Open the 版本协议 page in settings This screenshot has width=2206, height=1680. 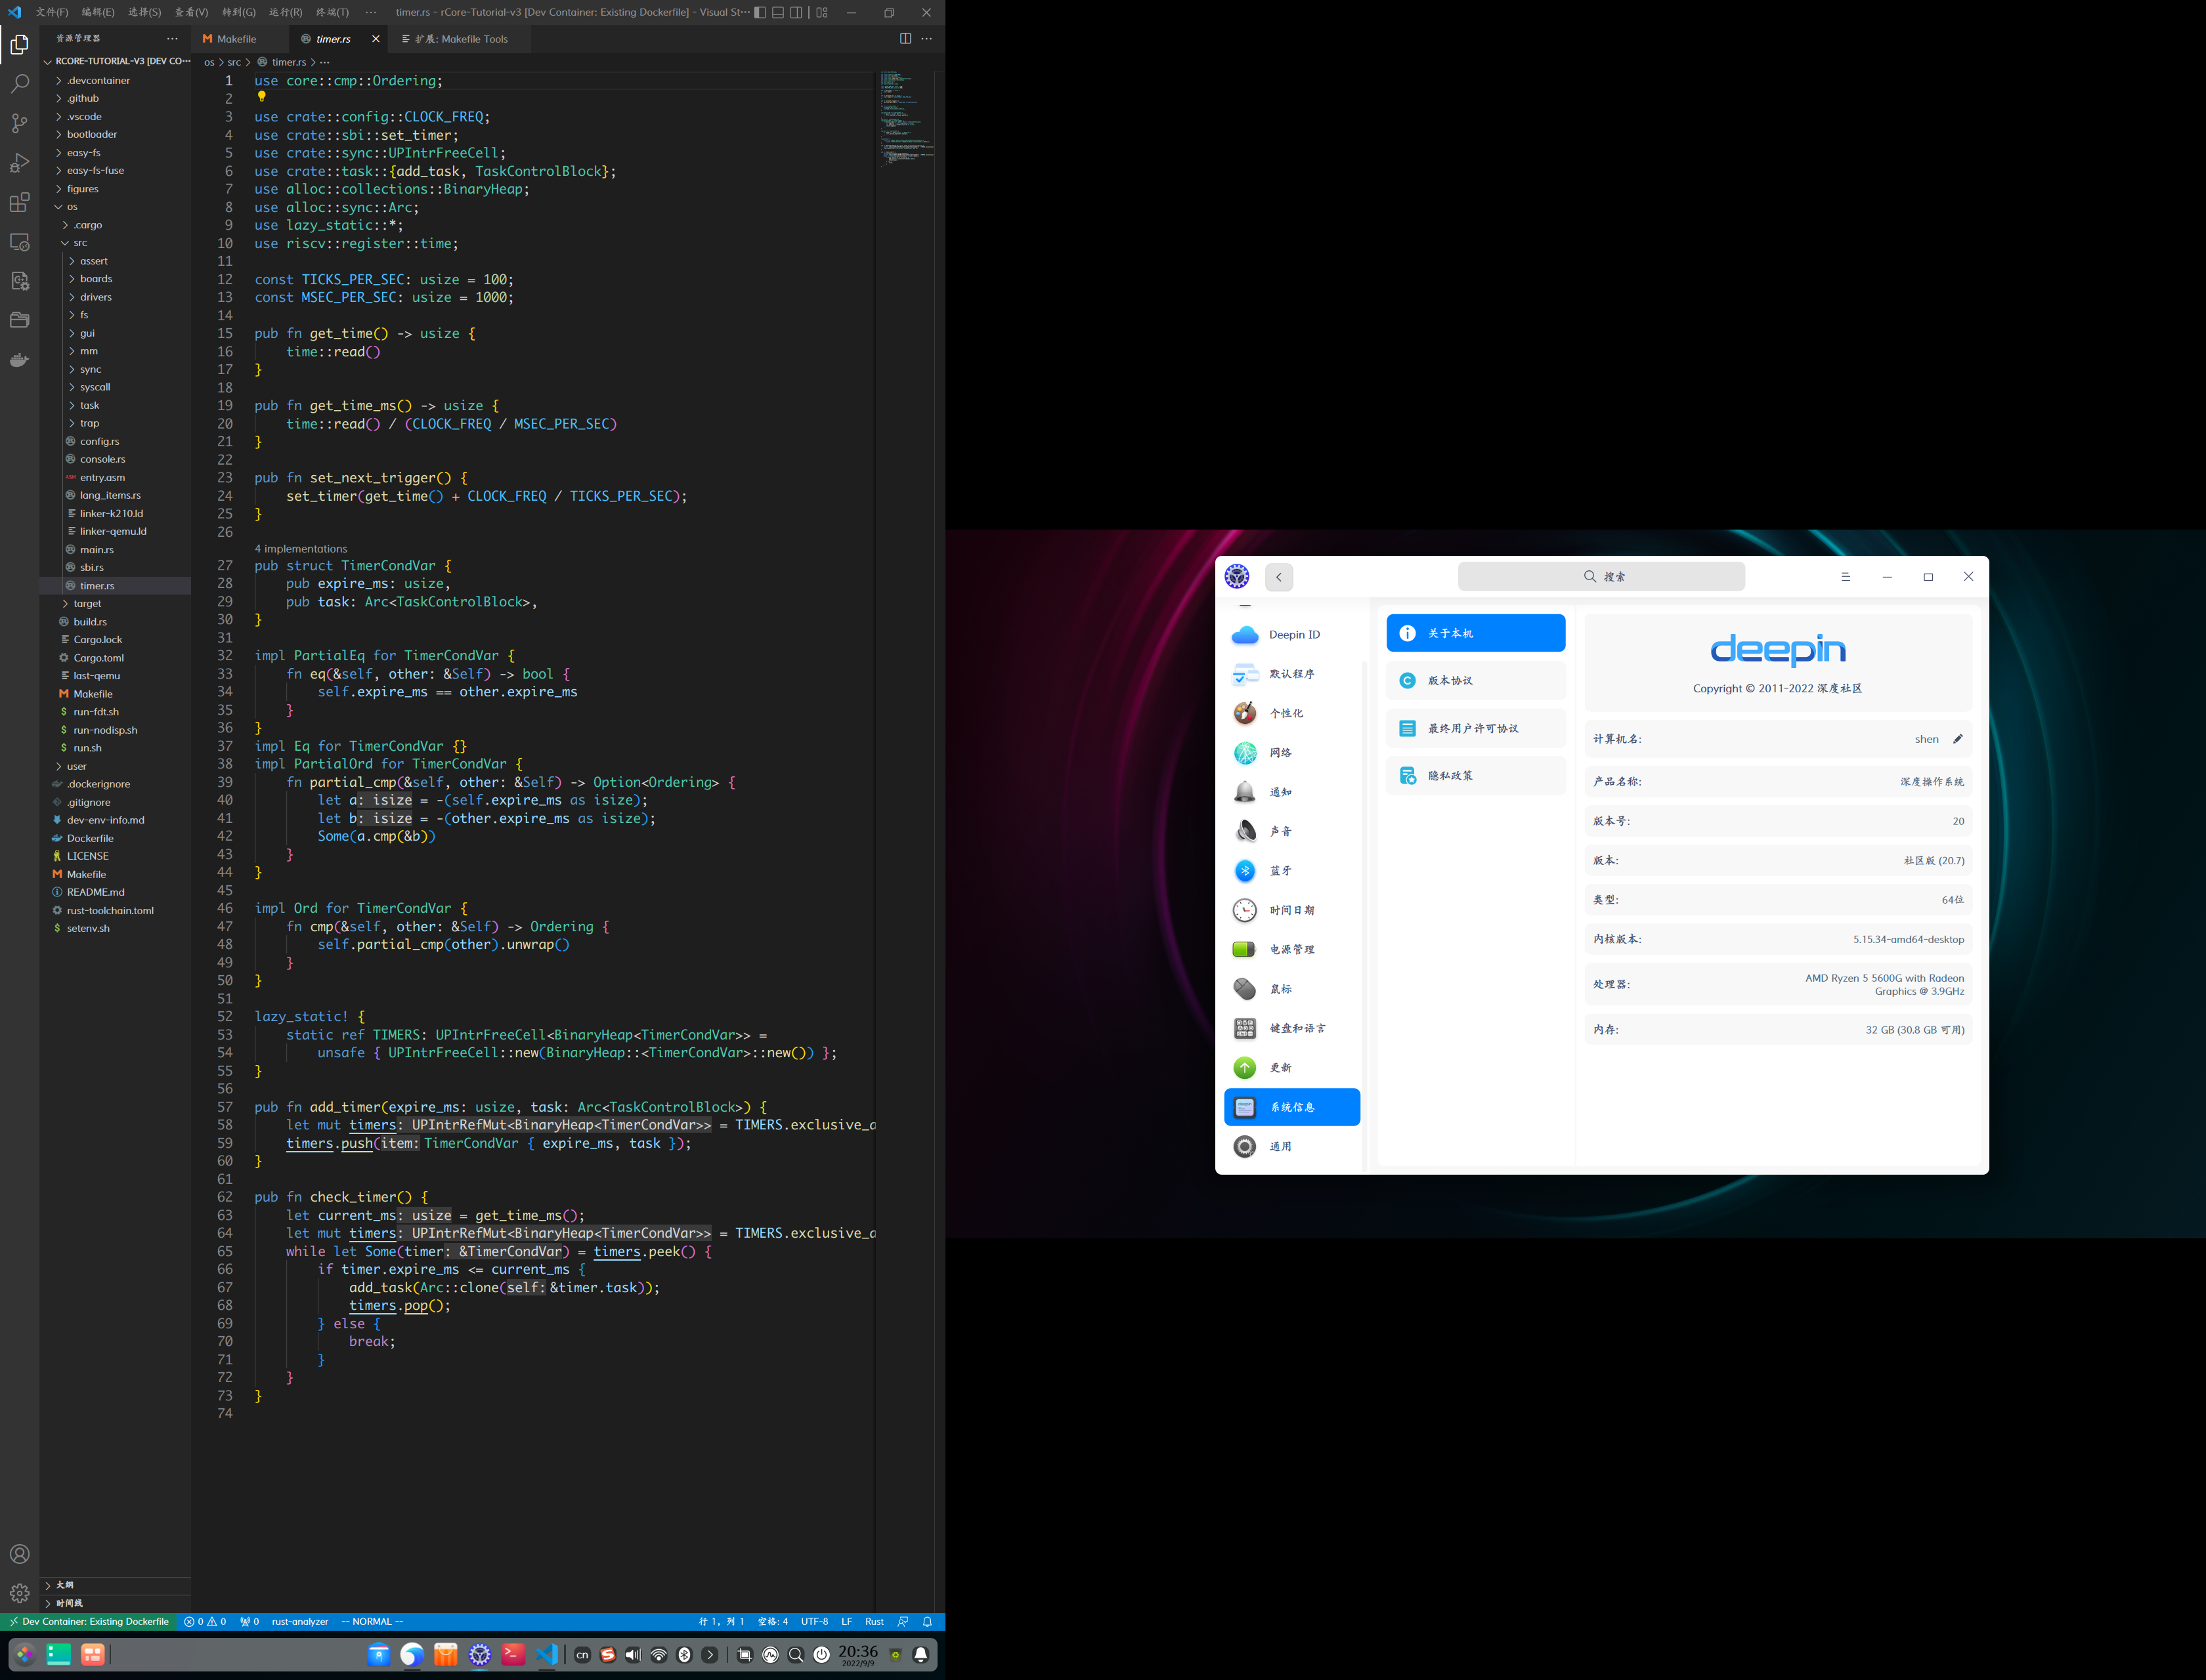point(1475,681)
